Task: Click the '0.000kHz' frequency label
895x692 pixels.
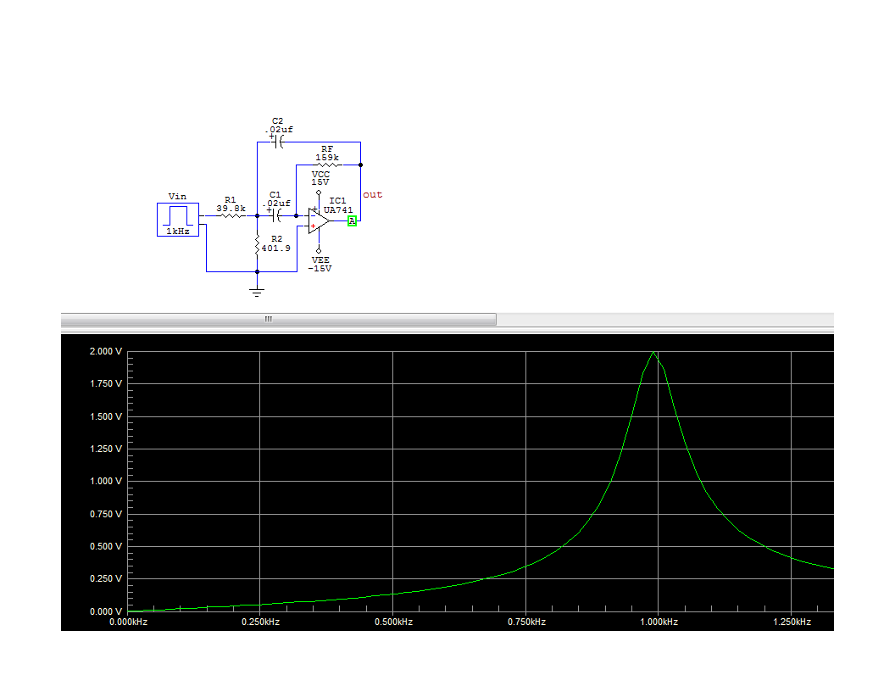Action: pos(129,622)
